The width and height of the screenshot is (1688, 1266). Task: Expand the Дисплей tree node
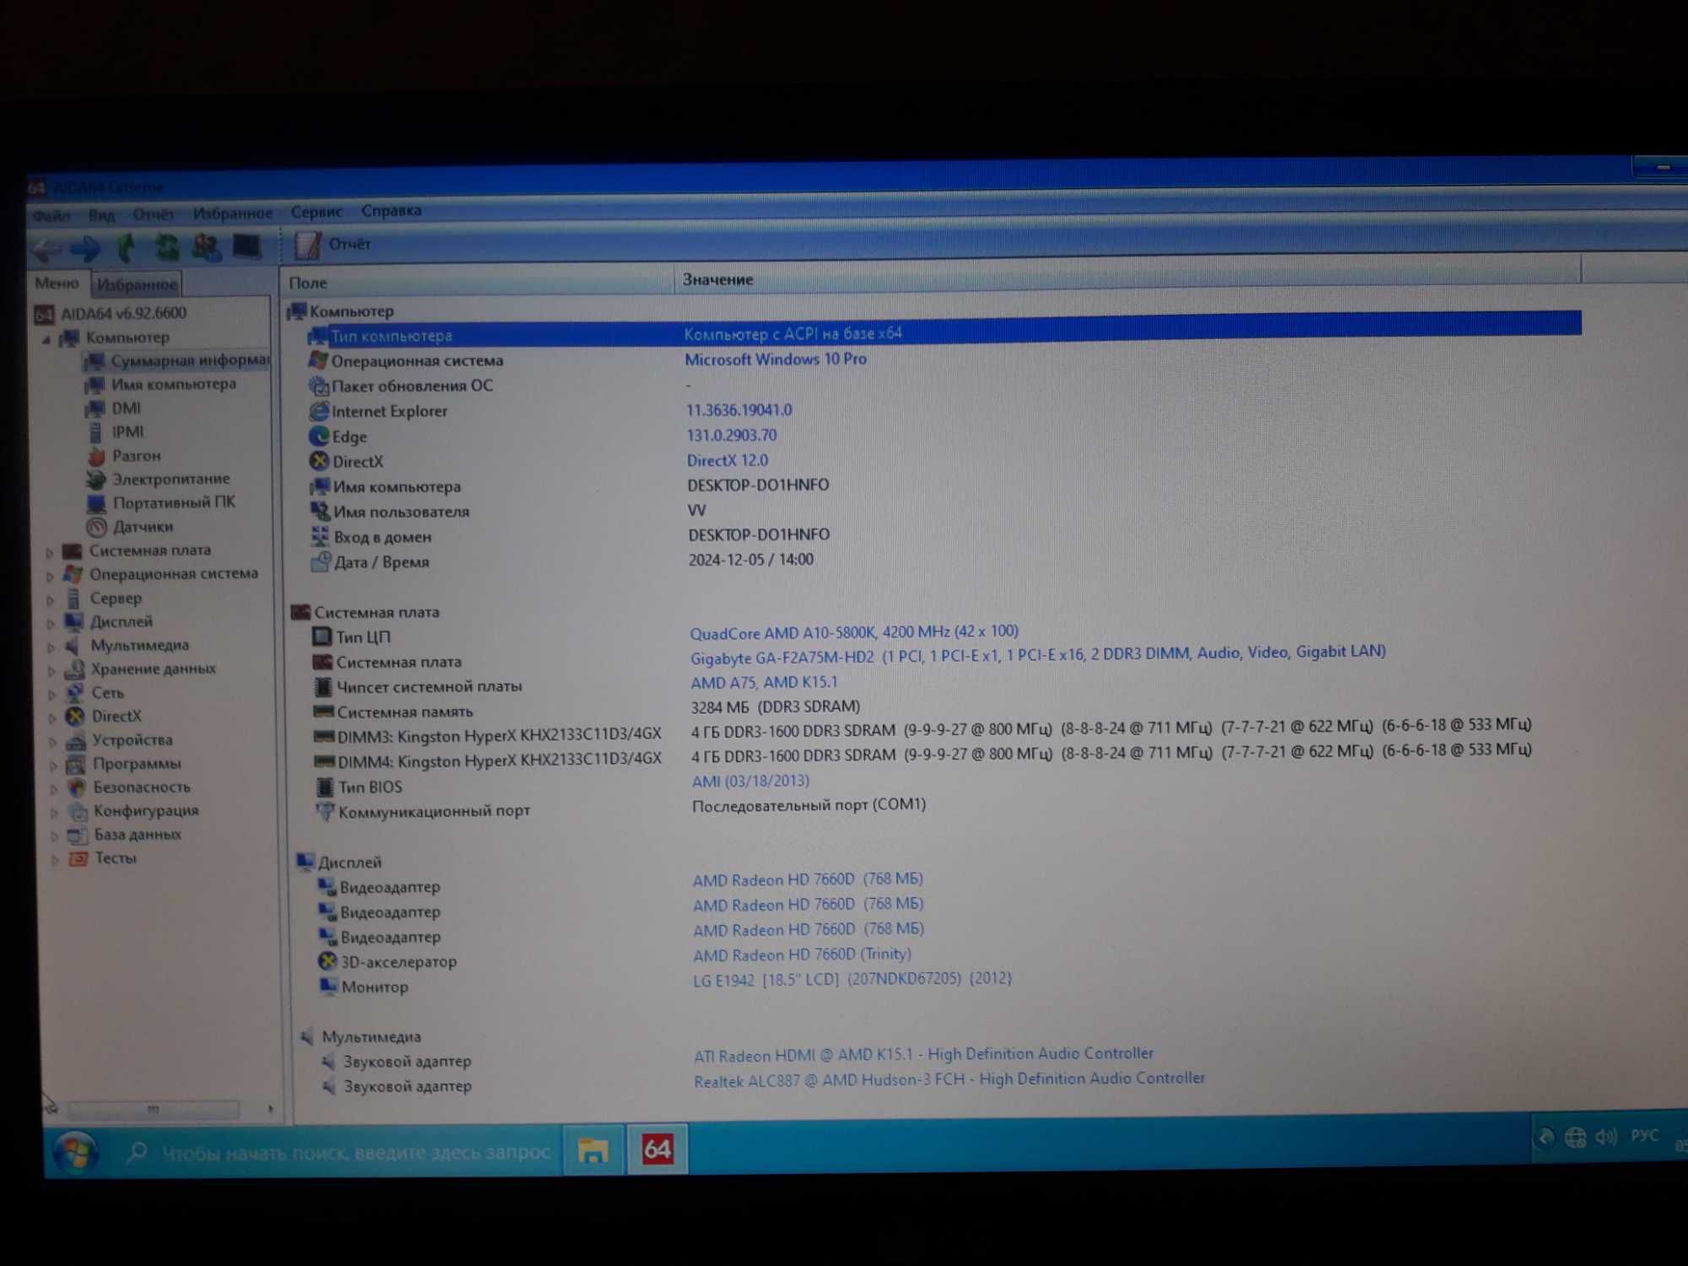(x=51, y=624)
